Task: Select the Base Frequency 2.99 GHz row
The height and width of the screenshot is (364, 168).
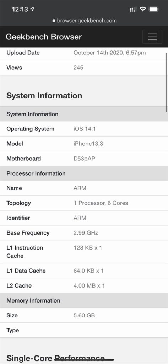Action: tap(84, 233)
